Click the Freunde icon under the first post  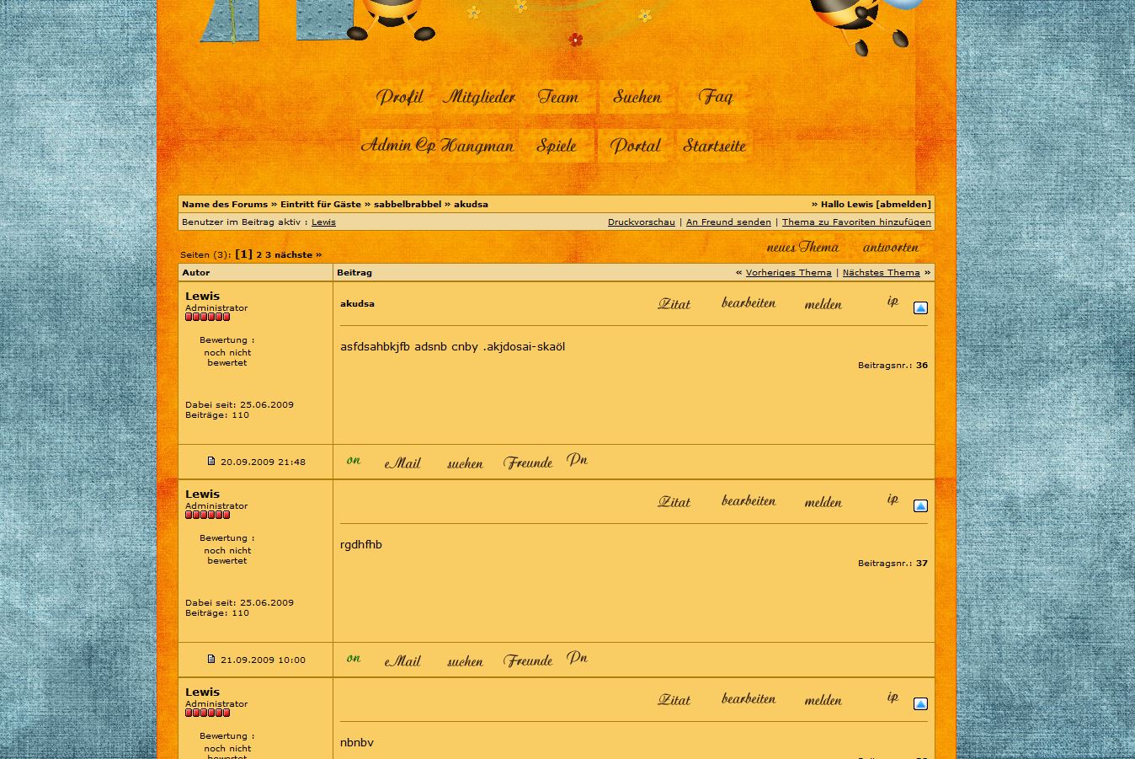coord(528,462)
